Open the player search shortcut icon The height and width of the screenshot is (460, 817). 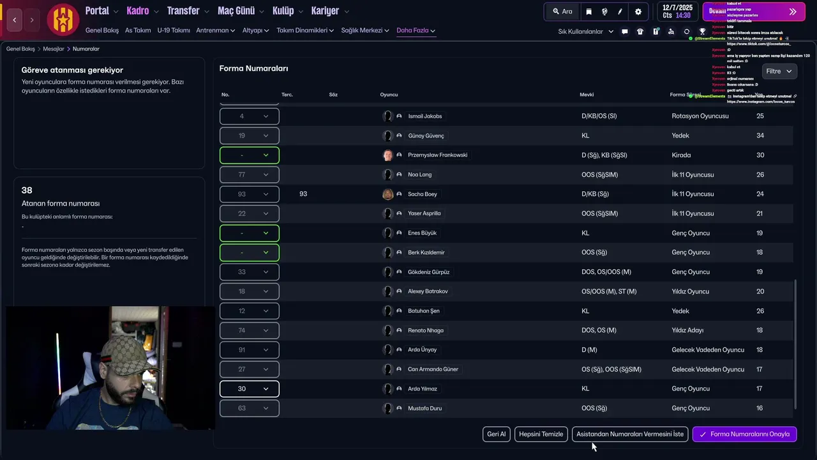(x=671, y=31)
